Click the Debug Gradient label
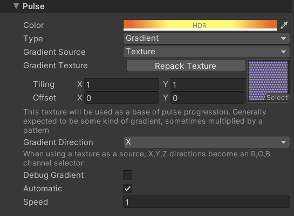The height and width of the screenshot is (216, 294). click(53, 175)
